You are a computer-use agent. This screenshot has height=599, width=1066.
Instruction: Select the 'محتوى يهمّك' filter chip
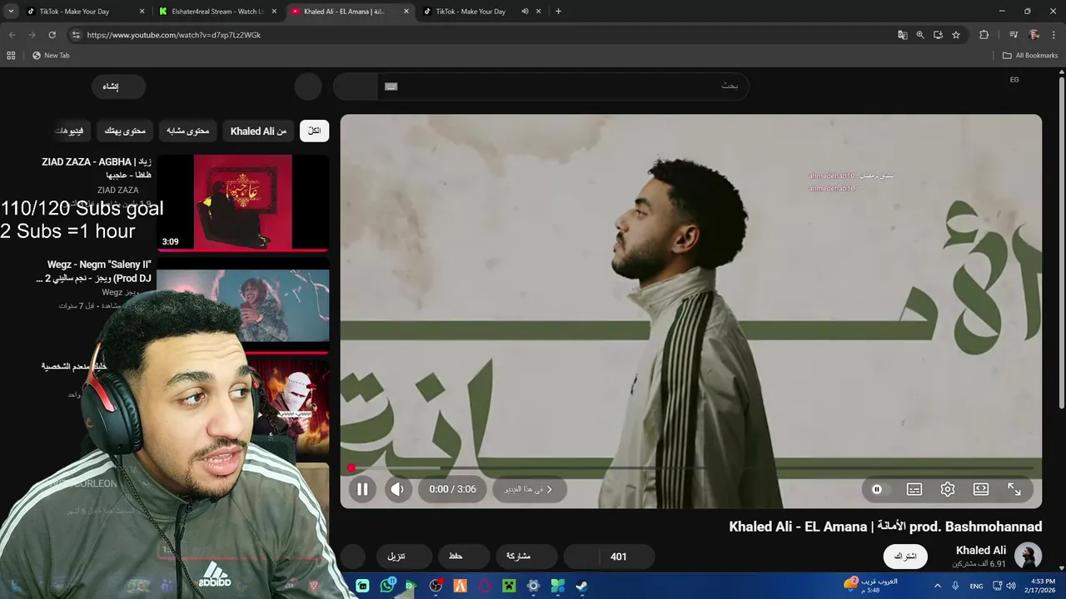[x=125, y=131]
